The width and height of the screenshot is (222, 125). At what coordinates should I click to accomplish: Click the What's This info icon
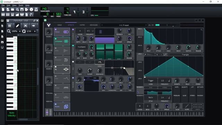(x=31, y=9)
